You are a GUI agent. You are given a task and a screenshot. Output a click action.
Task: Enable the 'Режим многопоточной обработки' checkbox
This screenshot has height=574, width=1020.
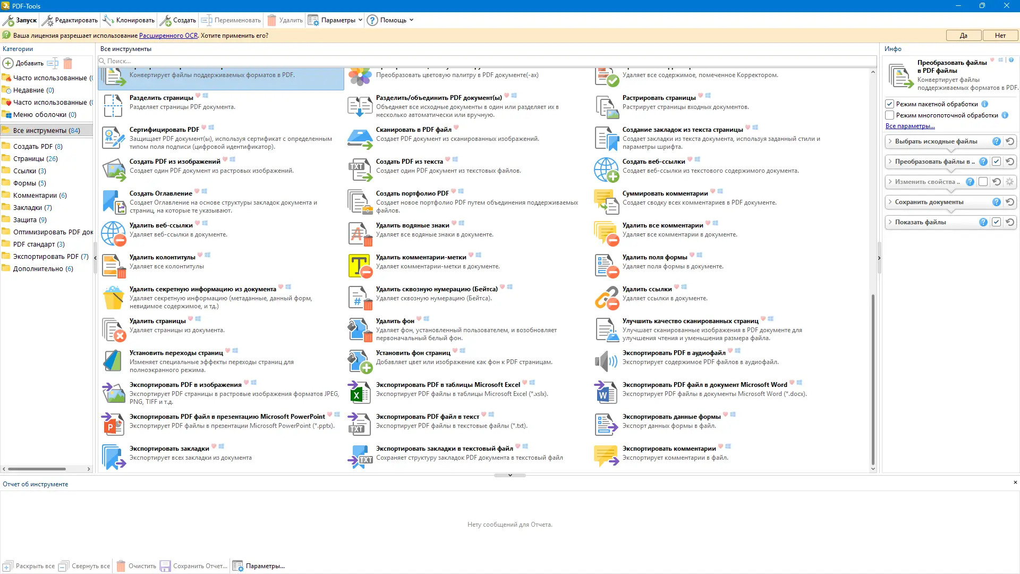pyautogui.click(x=890, y=115)
